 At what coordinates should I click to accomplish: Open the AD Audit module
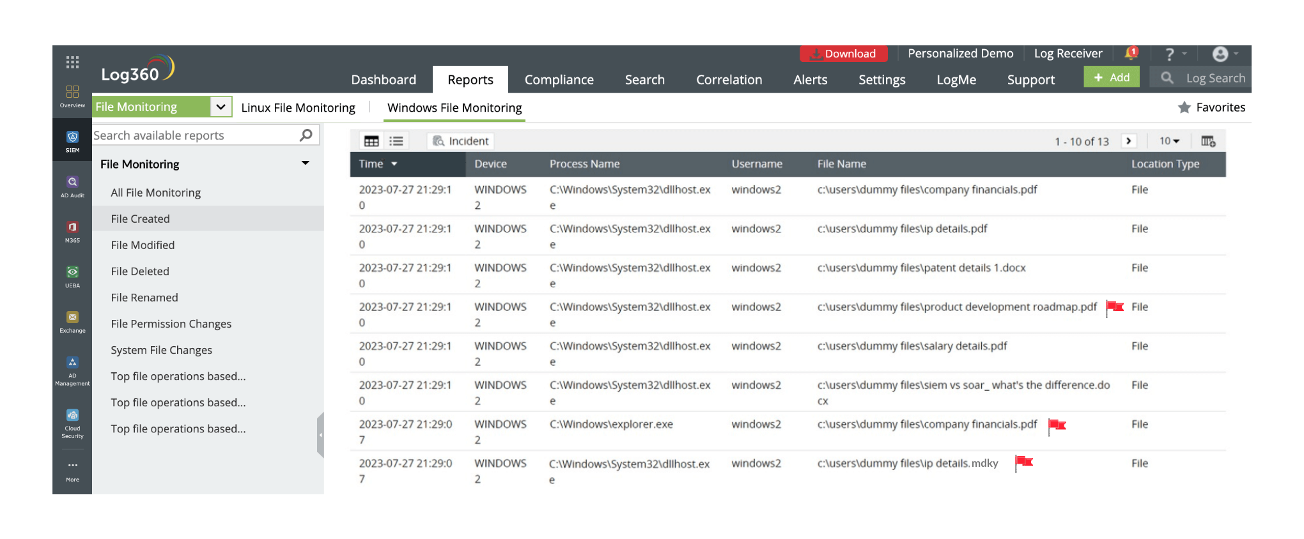click(x=72, y=186)
